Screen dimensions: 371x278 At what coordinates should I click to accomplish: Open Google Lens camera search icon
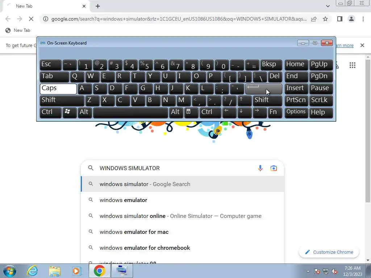[274, 168]
